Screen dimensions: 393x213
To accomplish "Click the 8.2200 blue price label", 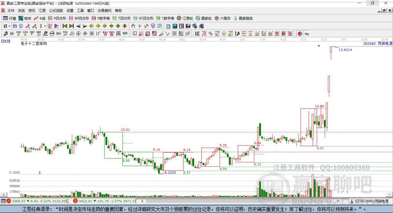I will pos(170,172).
